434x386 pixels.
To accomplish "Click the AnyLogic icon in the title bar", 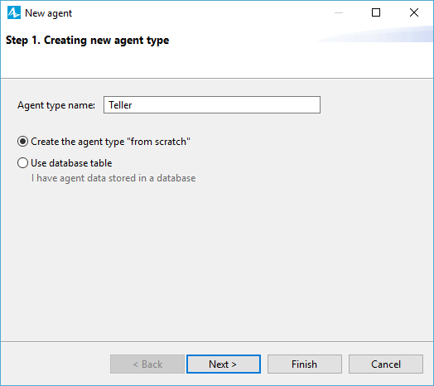I will tap(14, 12).
